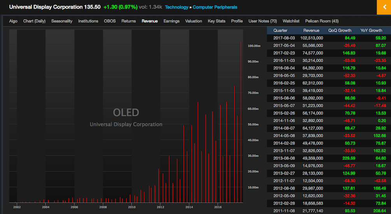Sort by YoY Growth column header

tap(371, 31)
